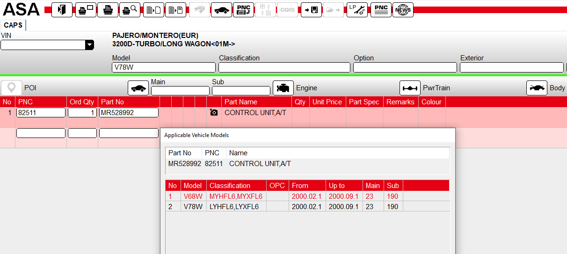Click the page-to-lined-page copy icon
Screen dimensions: 567x254
click(x=175, y=10)
